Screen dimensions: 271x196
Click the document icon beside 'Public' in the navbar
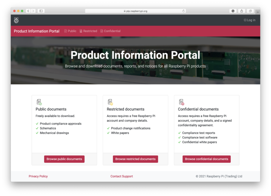pyautogui.click(x=65, y=31)
